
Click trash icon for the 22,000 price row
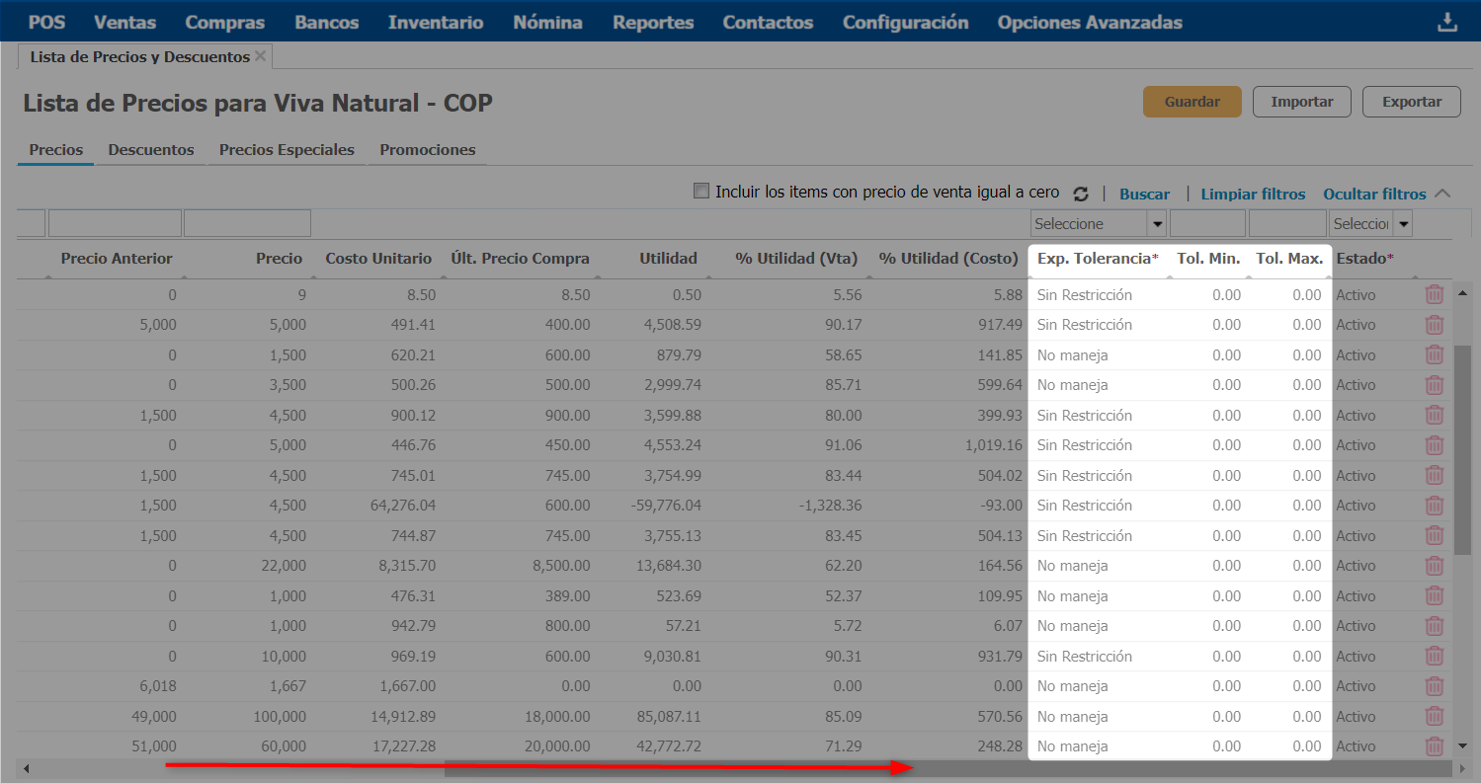(x=1434, y=566)
